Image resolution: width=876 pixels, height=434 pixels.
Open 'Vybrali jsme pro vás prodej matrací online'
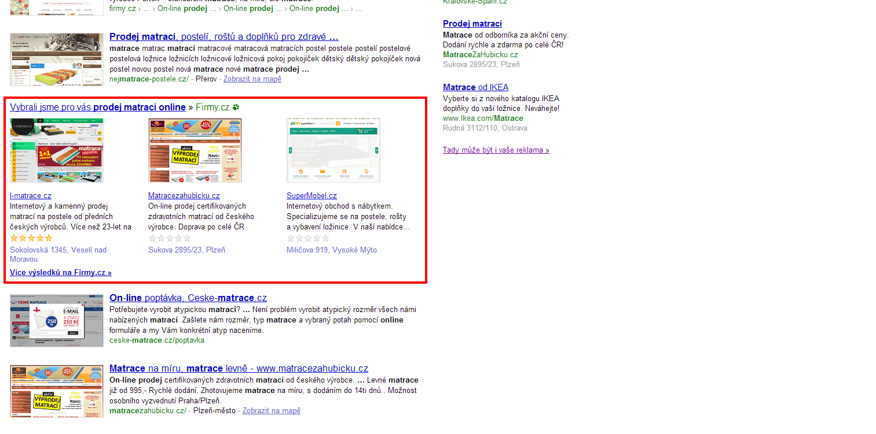[x=98, y=107]
